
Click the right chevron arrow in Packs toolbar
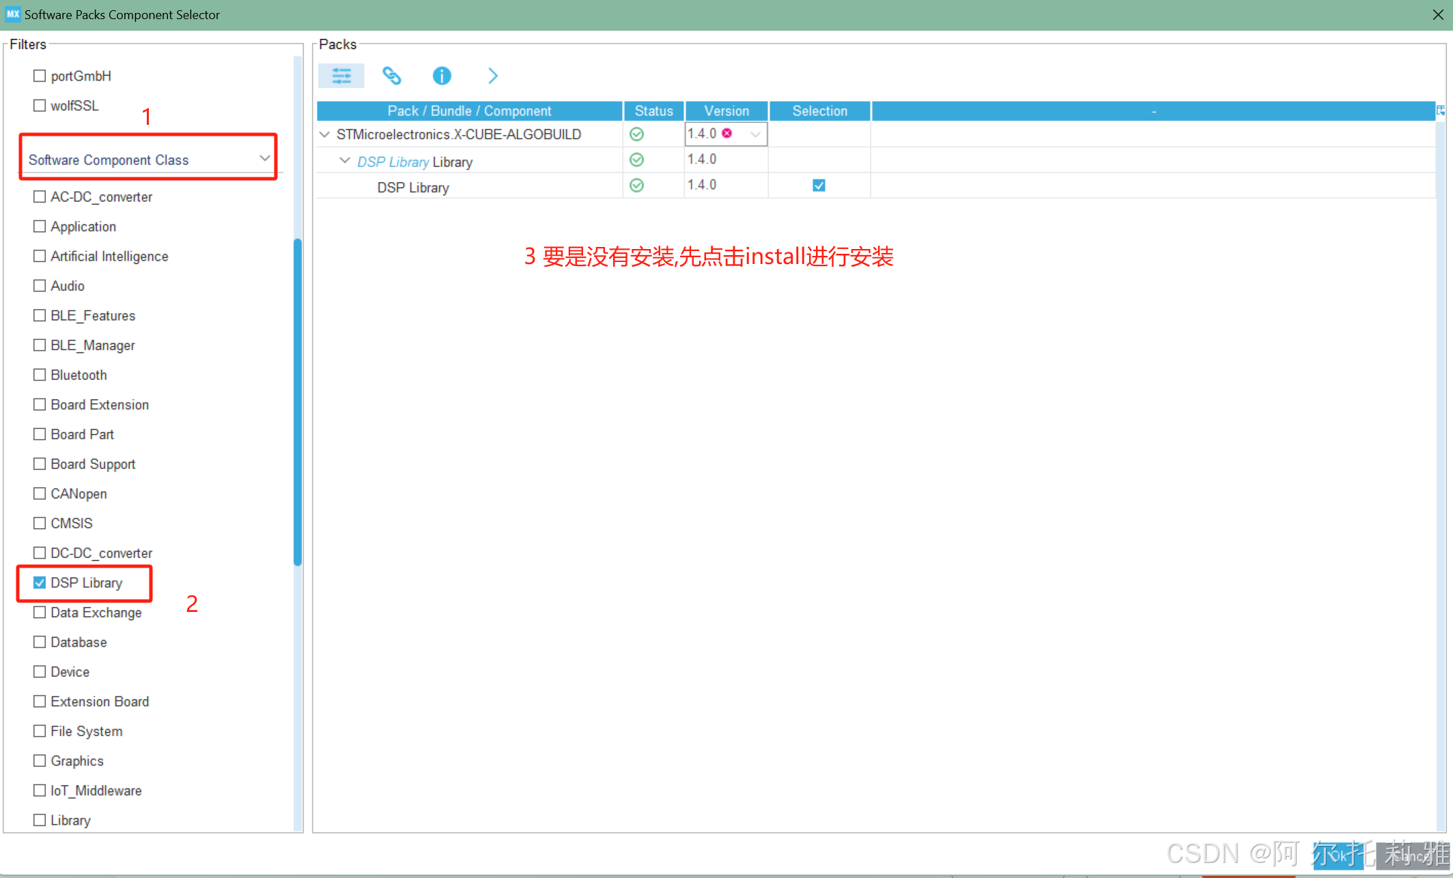point(492,76)
